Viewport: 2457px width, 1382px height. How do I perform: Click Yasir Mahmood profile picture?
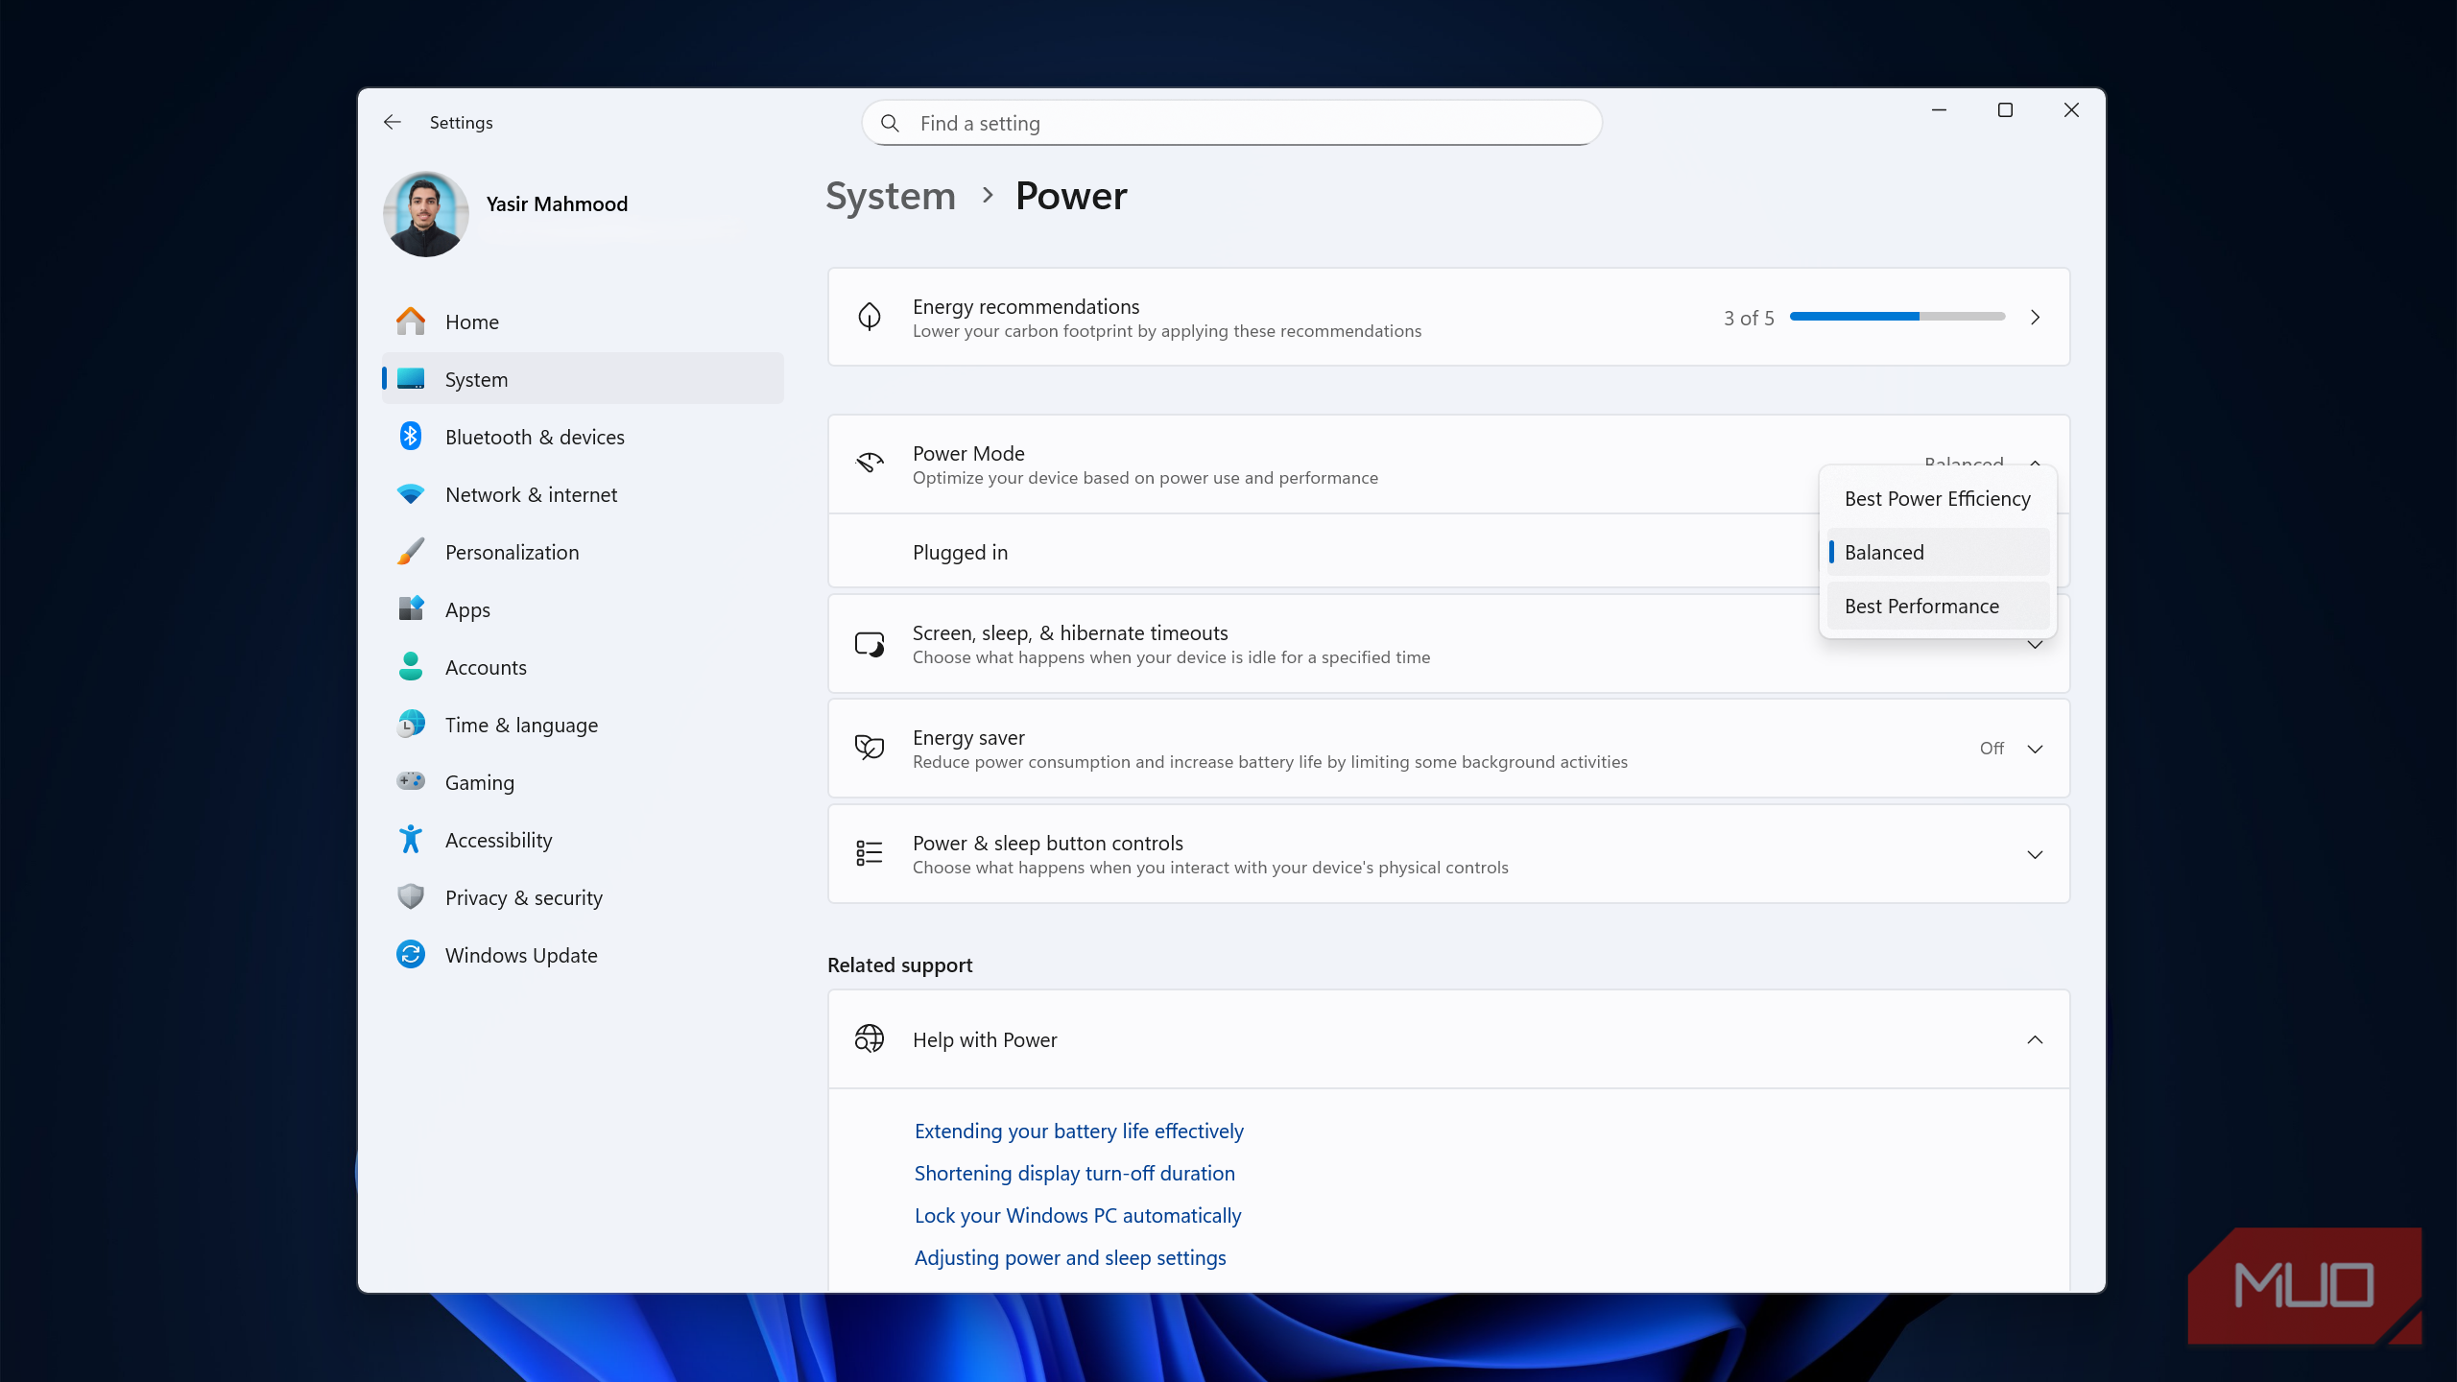tap(426, 214)
